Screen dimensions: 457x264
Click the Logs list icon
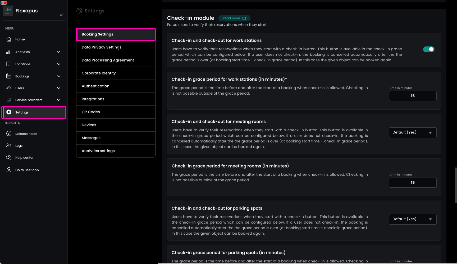click(9, 146)
